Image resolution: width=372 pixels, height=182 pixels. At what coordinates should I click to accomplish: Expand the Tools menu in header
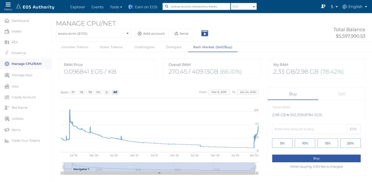click(116, 7)
